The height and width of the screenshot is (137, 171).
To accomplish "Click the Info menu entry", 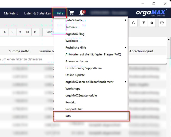I will tap(91, 116).
